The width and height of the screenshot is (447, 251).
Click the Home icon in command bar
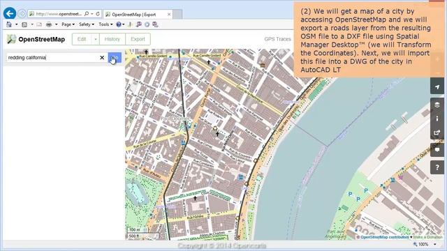coord(9,24)
